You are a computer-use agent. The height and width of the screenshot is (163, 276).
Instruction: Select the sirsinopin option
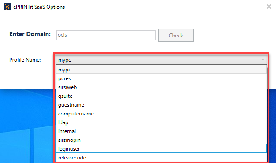161,140
